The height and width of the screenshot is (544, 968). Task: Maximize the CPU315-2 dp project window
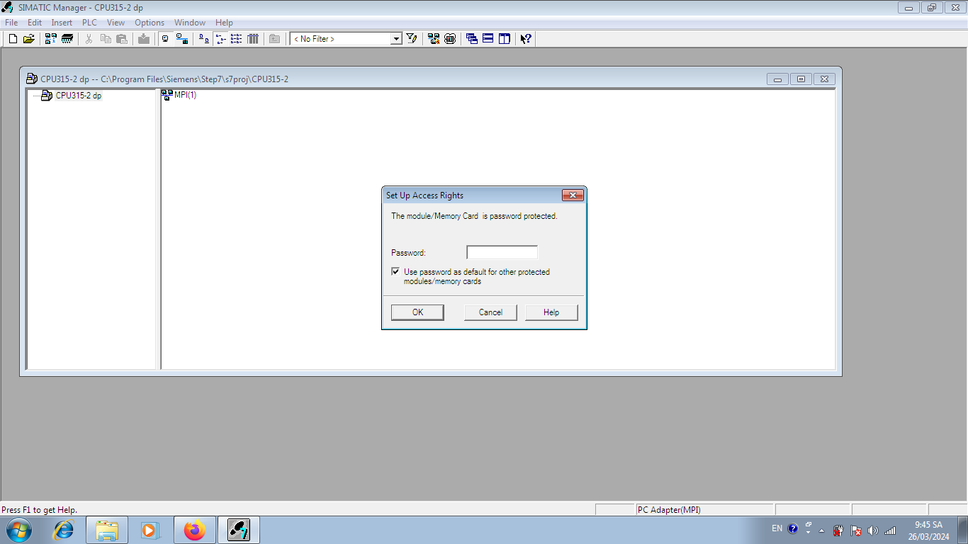tap(801, 79)
